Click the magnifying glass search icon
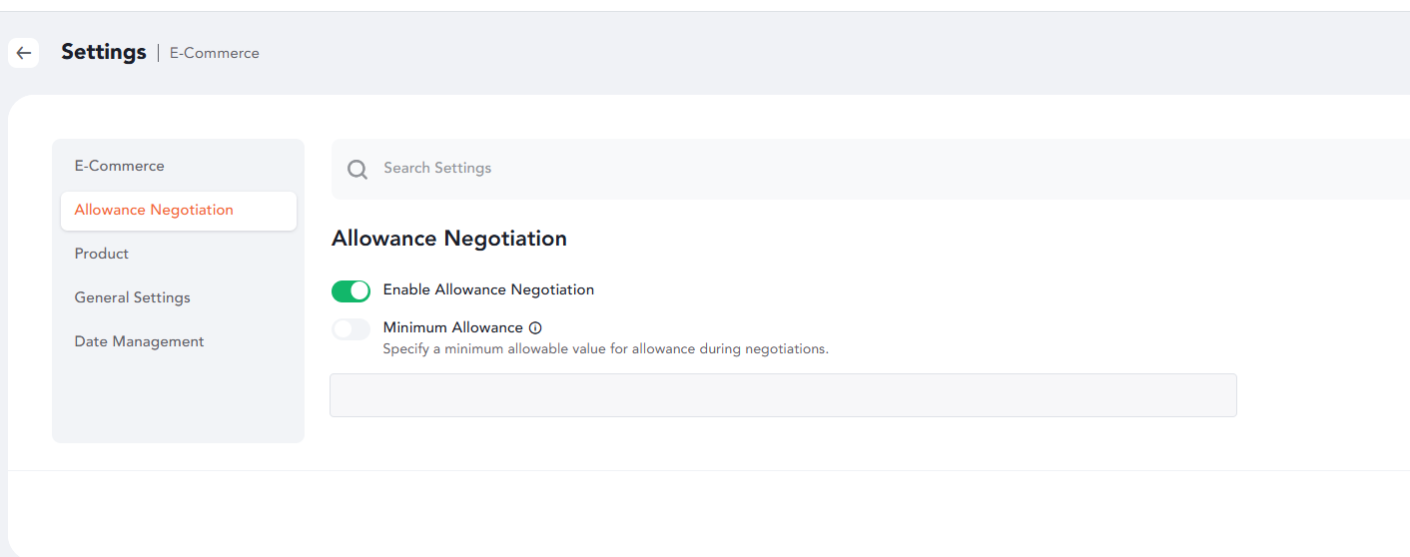The width and height of the screenshot is (1410, 557). tap(357, 169)
